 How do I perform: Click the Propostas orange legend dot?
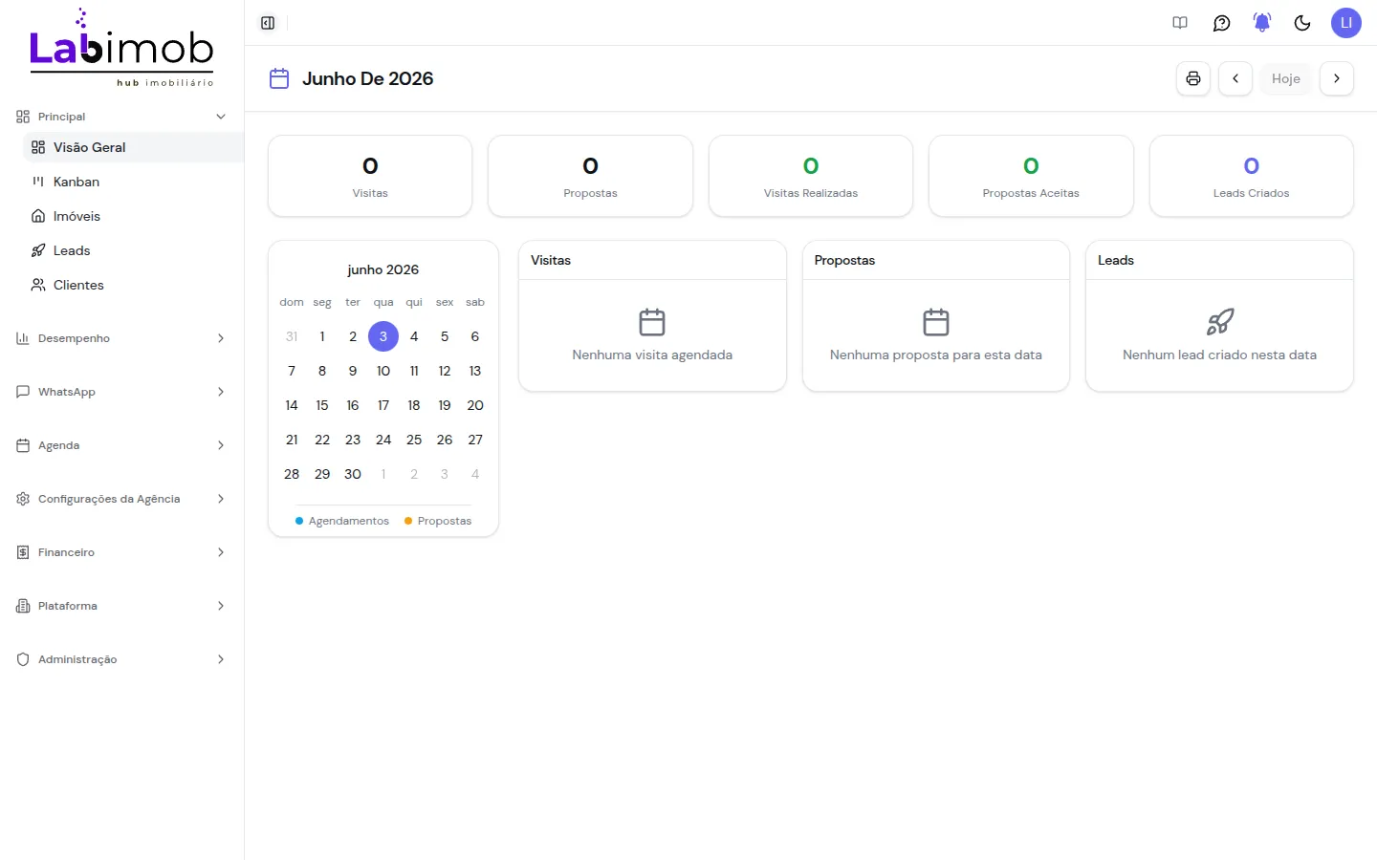(408, 521)
